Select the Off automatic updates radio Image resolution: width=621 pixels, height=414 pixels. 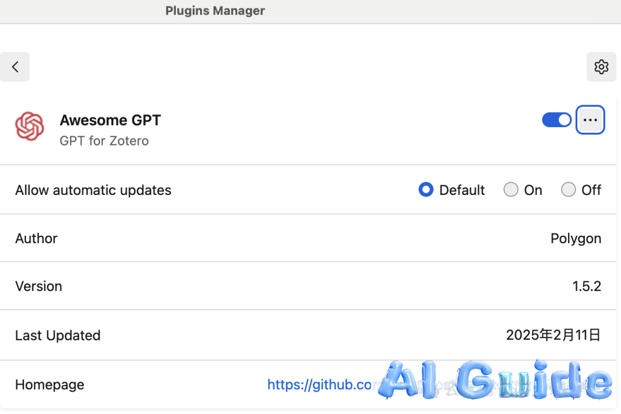point(568,189)
